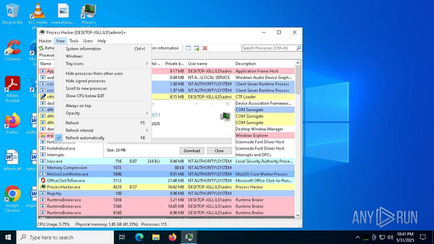Click into Search Processes field

tap(269, 48)
